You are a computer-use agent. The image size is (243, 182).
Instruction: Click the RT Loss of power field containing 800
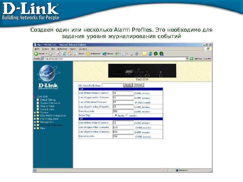pos(123,132)
